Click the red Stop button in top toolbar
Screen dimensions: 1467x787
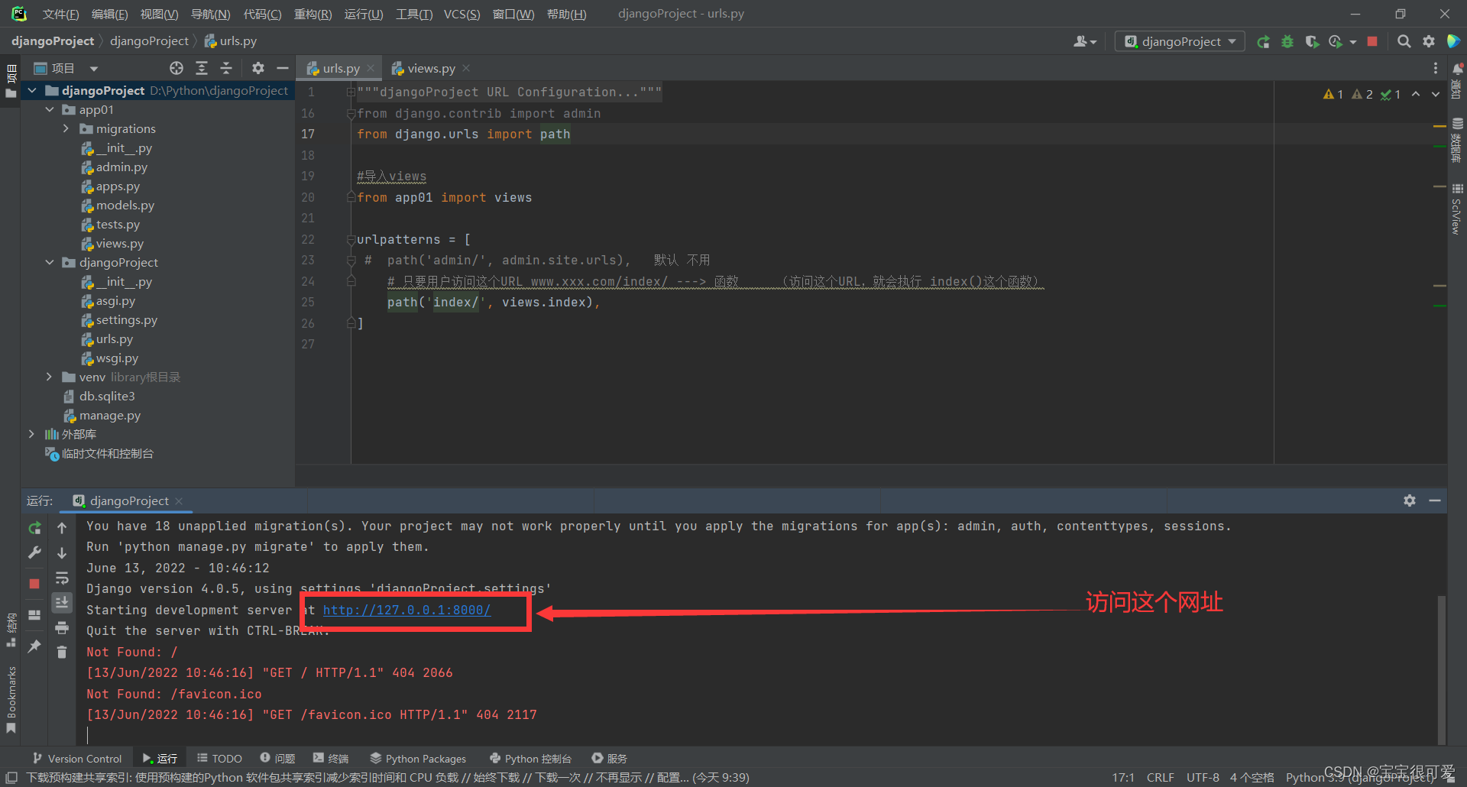click(1372, 42)
